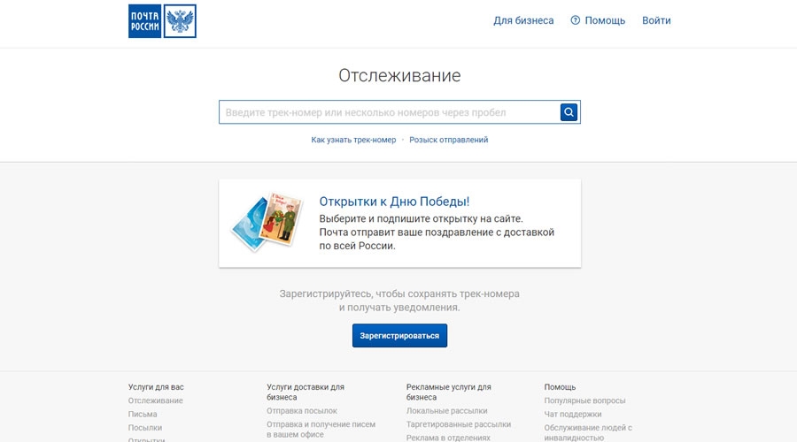Open Письма footer link
Image resolution: width=797 pixels, height=442 pixels.
click(143, 414)
